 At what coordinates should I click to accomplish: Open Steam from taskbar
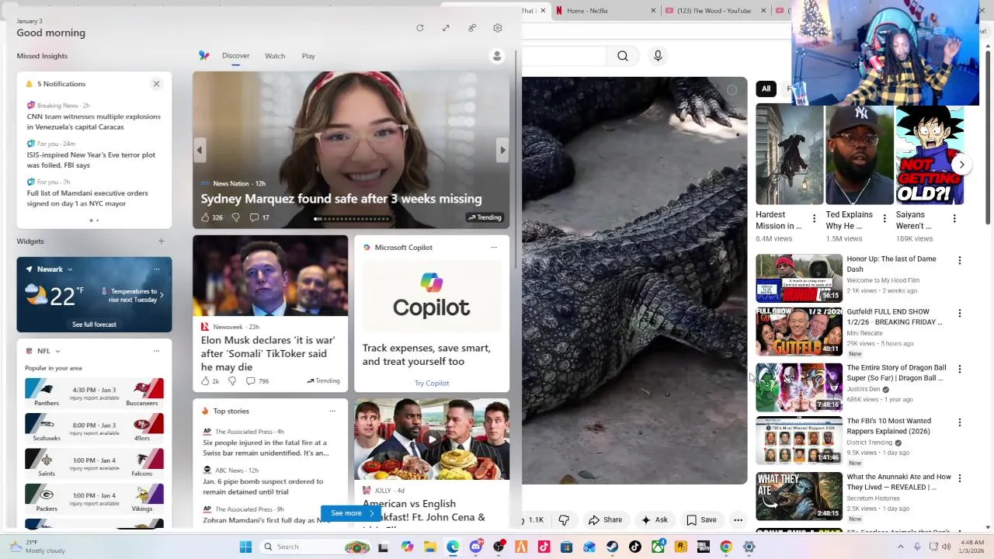613,547
